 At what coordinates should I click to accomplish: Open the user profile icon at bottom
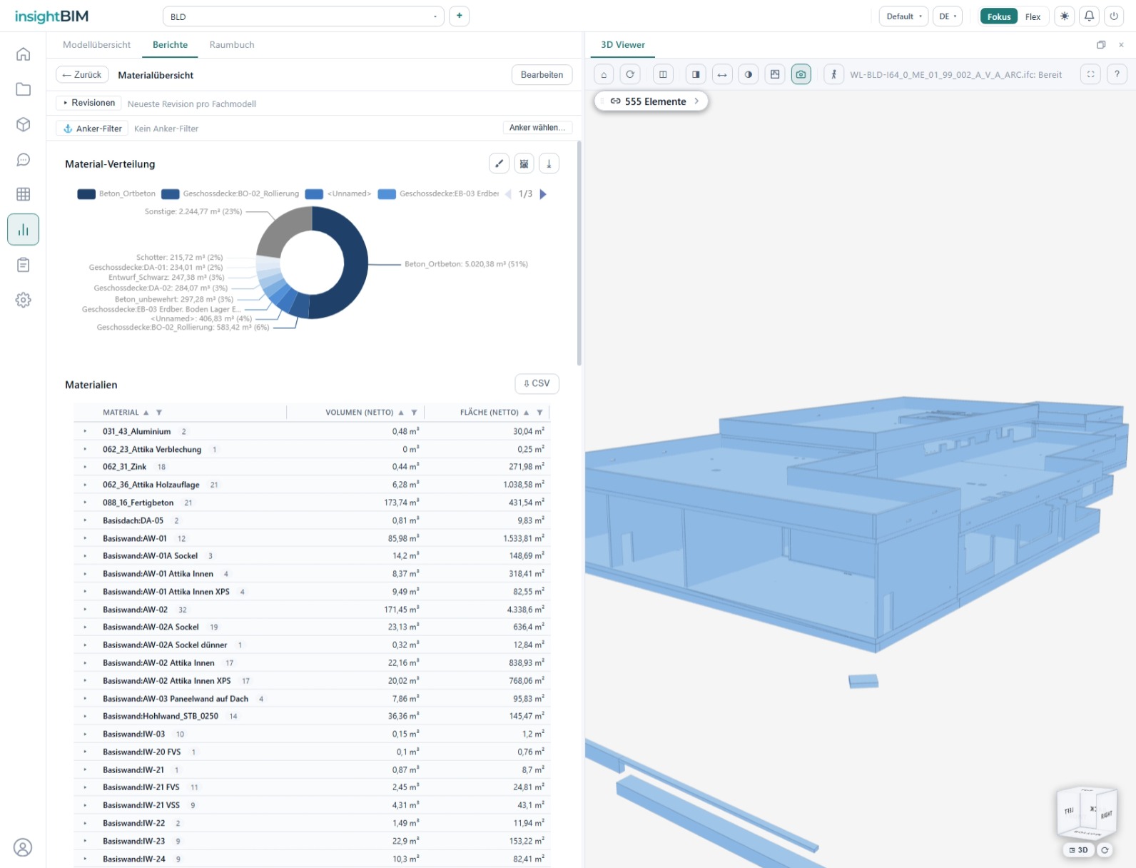click(23, 847)
